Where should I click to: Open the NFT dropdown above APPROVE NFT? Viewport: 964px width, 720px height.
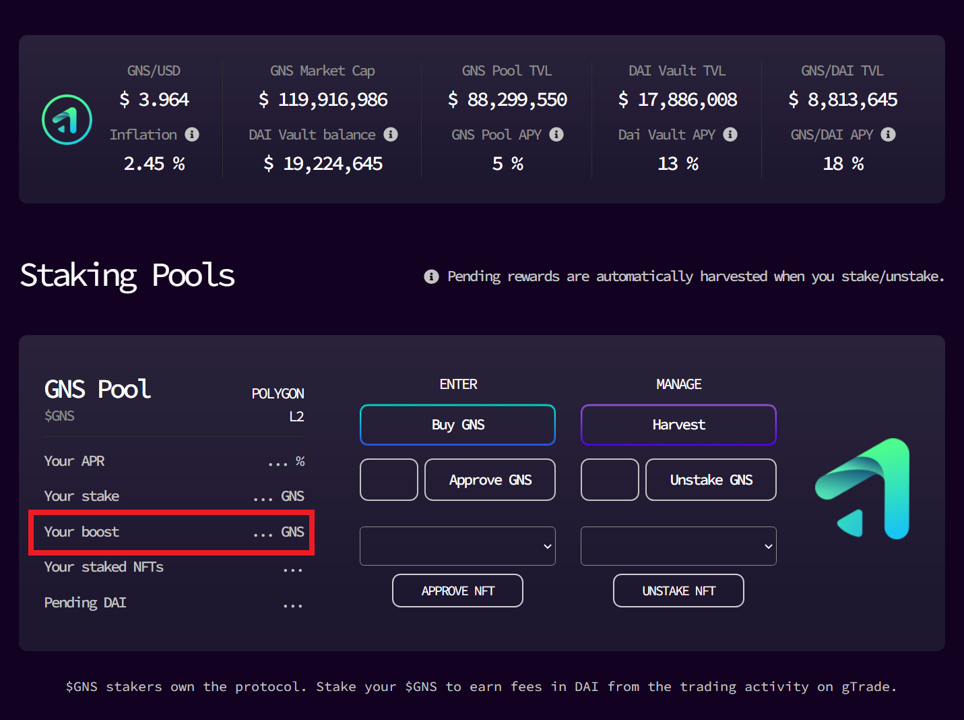458,546
